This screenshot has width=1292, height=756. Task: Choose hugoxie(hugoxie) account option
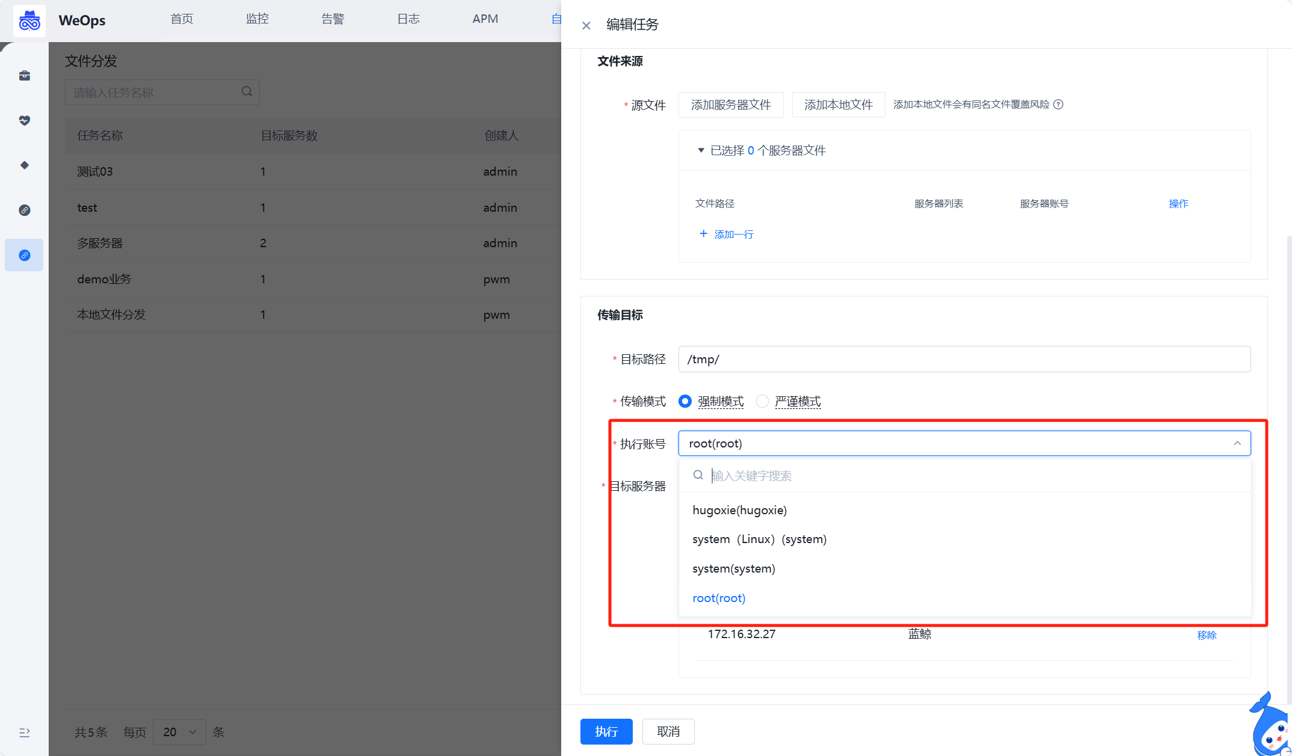964,510
